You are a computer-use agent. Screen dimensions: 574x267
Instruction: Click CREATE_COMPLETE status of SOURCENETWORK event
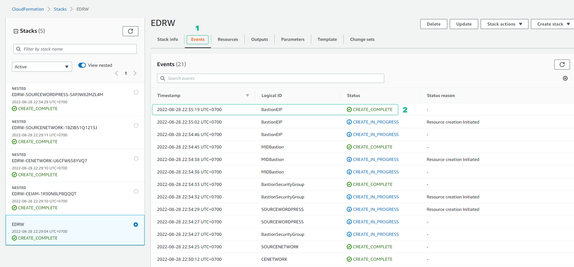370,247
